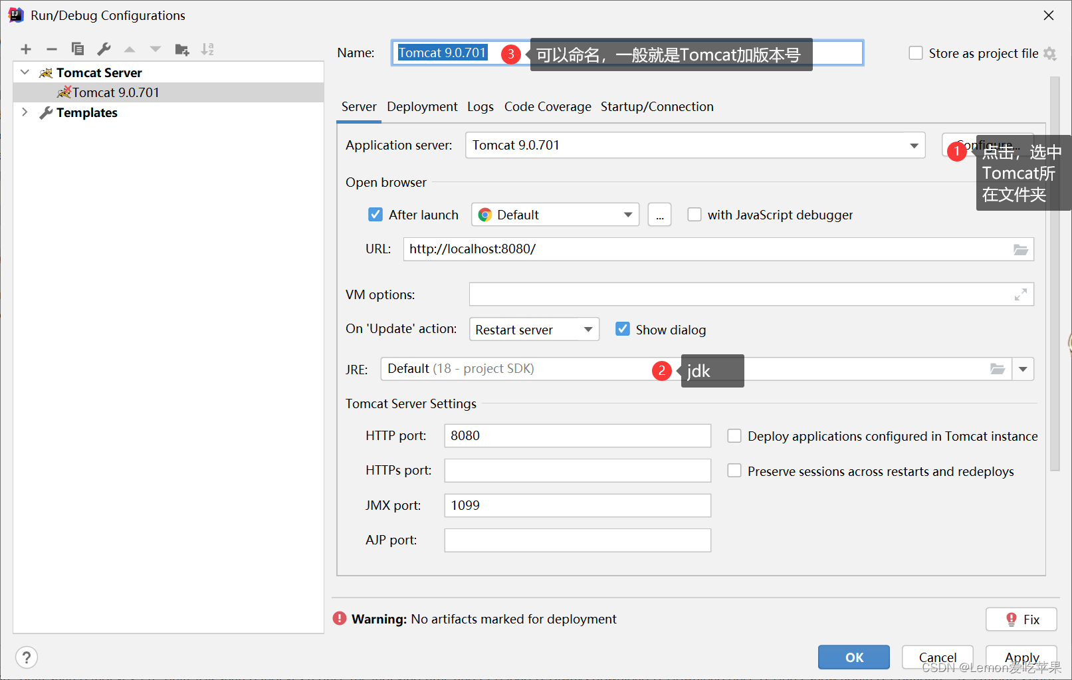Click the vertical scrollbar of the settings panel

pyautogui.click(x=1055, y=273)
